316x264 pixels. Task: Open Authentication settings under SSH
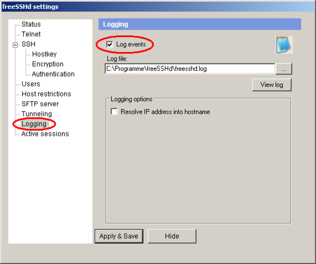point(53,74)
